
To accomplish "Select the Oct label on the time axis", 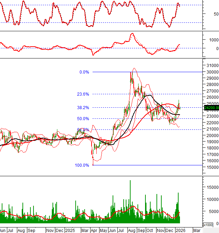I will (150, 230).
